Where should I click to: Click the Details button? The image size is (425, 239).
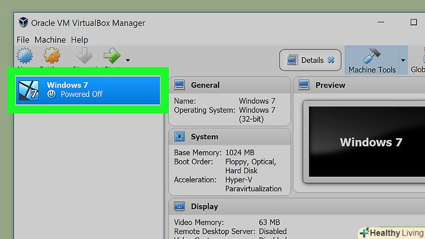pos(310,60)
